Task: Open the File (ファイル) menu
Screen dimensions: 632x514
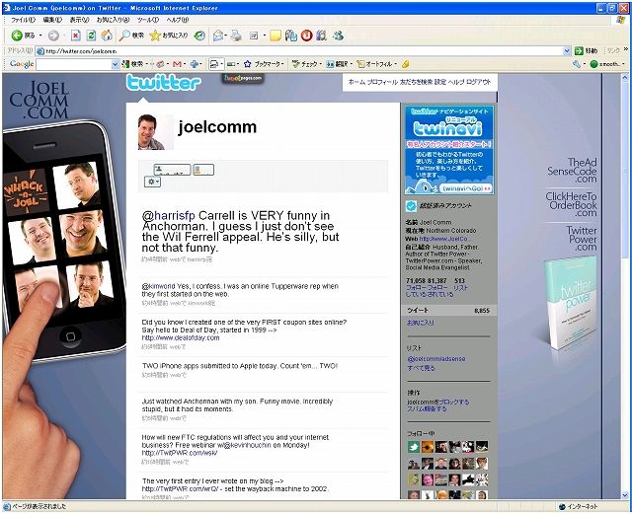Action: click(23, 20)
